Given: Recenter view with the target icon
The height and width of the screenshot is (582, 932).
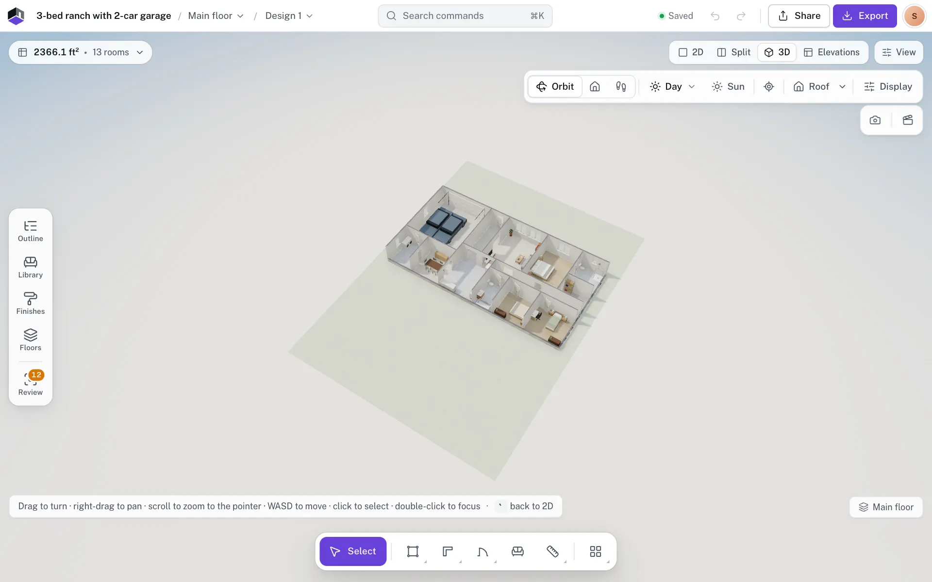Looking at the screenshot, I should point(768,87).
